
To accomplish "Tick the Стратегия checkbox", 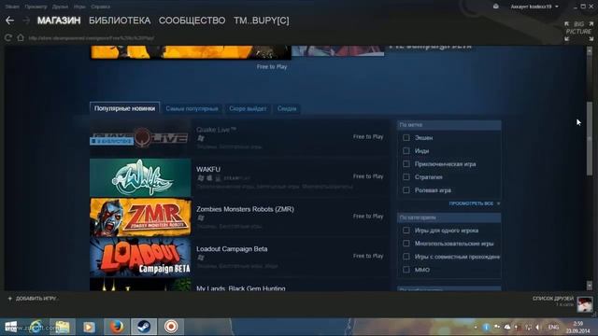I will click(x=406, y=177).
